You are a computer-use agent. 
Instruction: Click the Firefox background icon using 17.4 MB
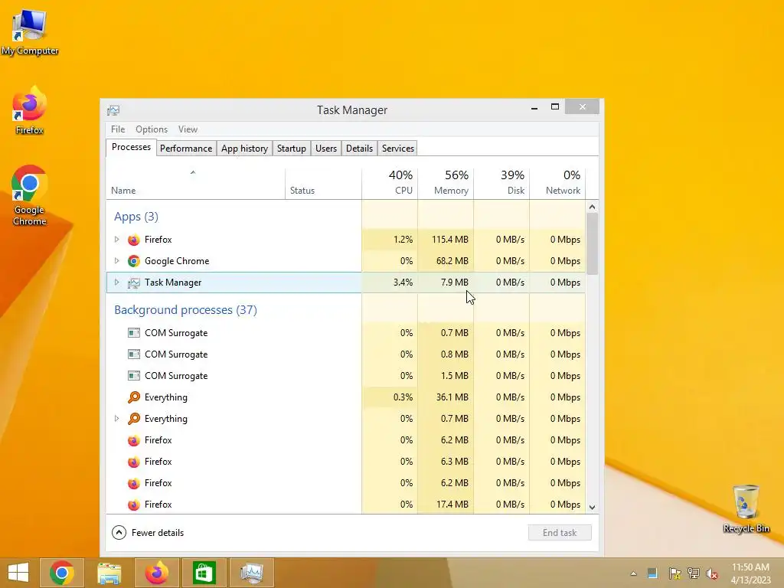[x=133, y=505]
